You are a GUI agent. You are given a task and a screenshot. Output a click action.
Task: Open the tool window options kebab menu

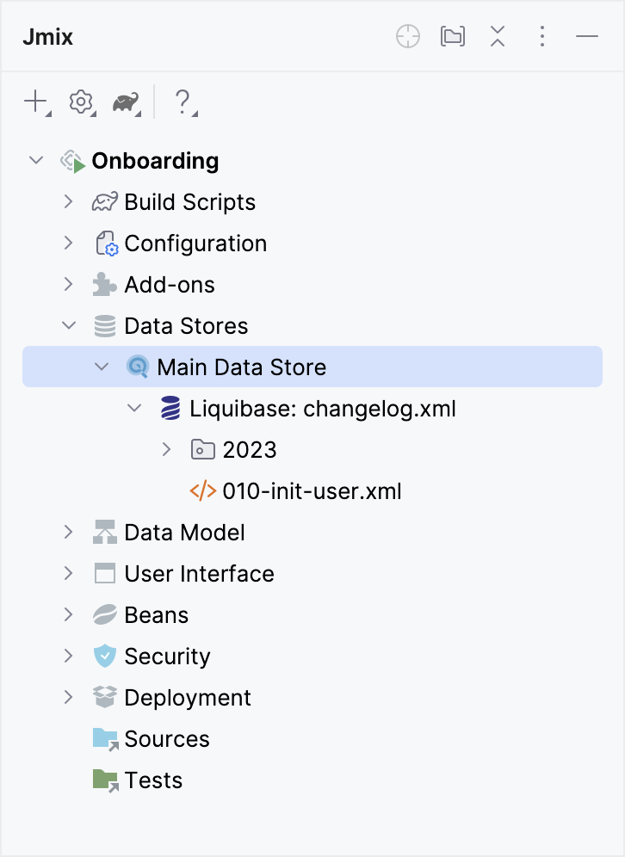pyautogui.click(x=542, y=36)
